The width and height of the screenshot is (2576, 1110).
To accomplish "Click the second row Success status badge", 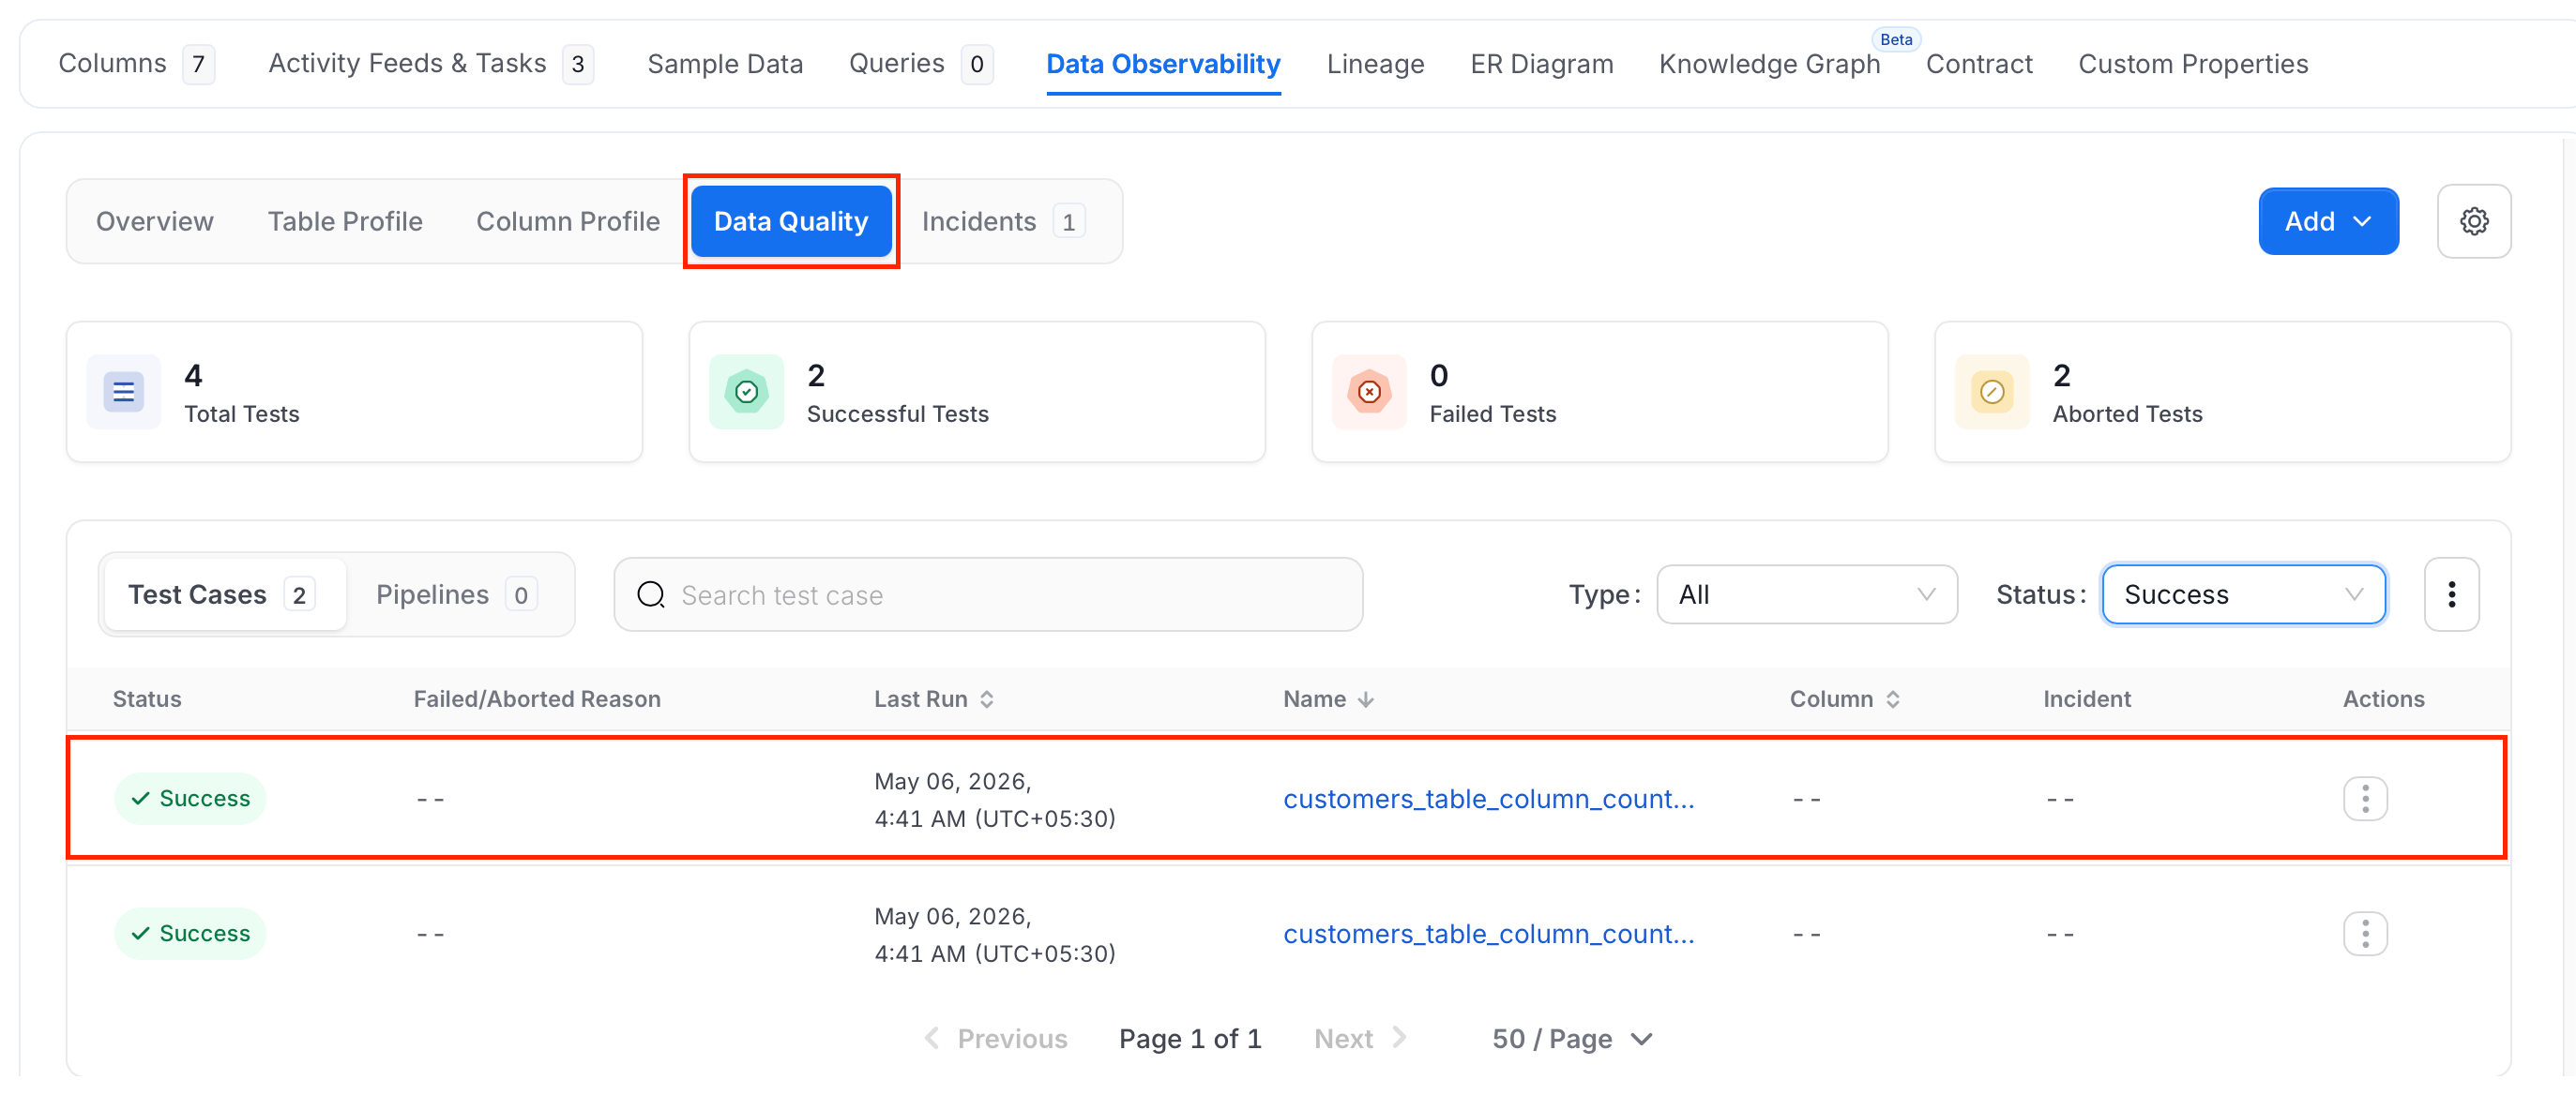I will pos(190,933).
